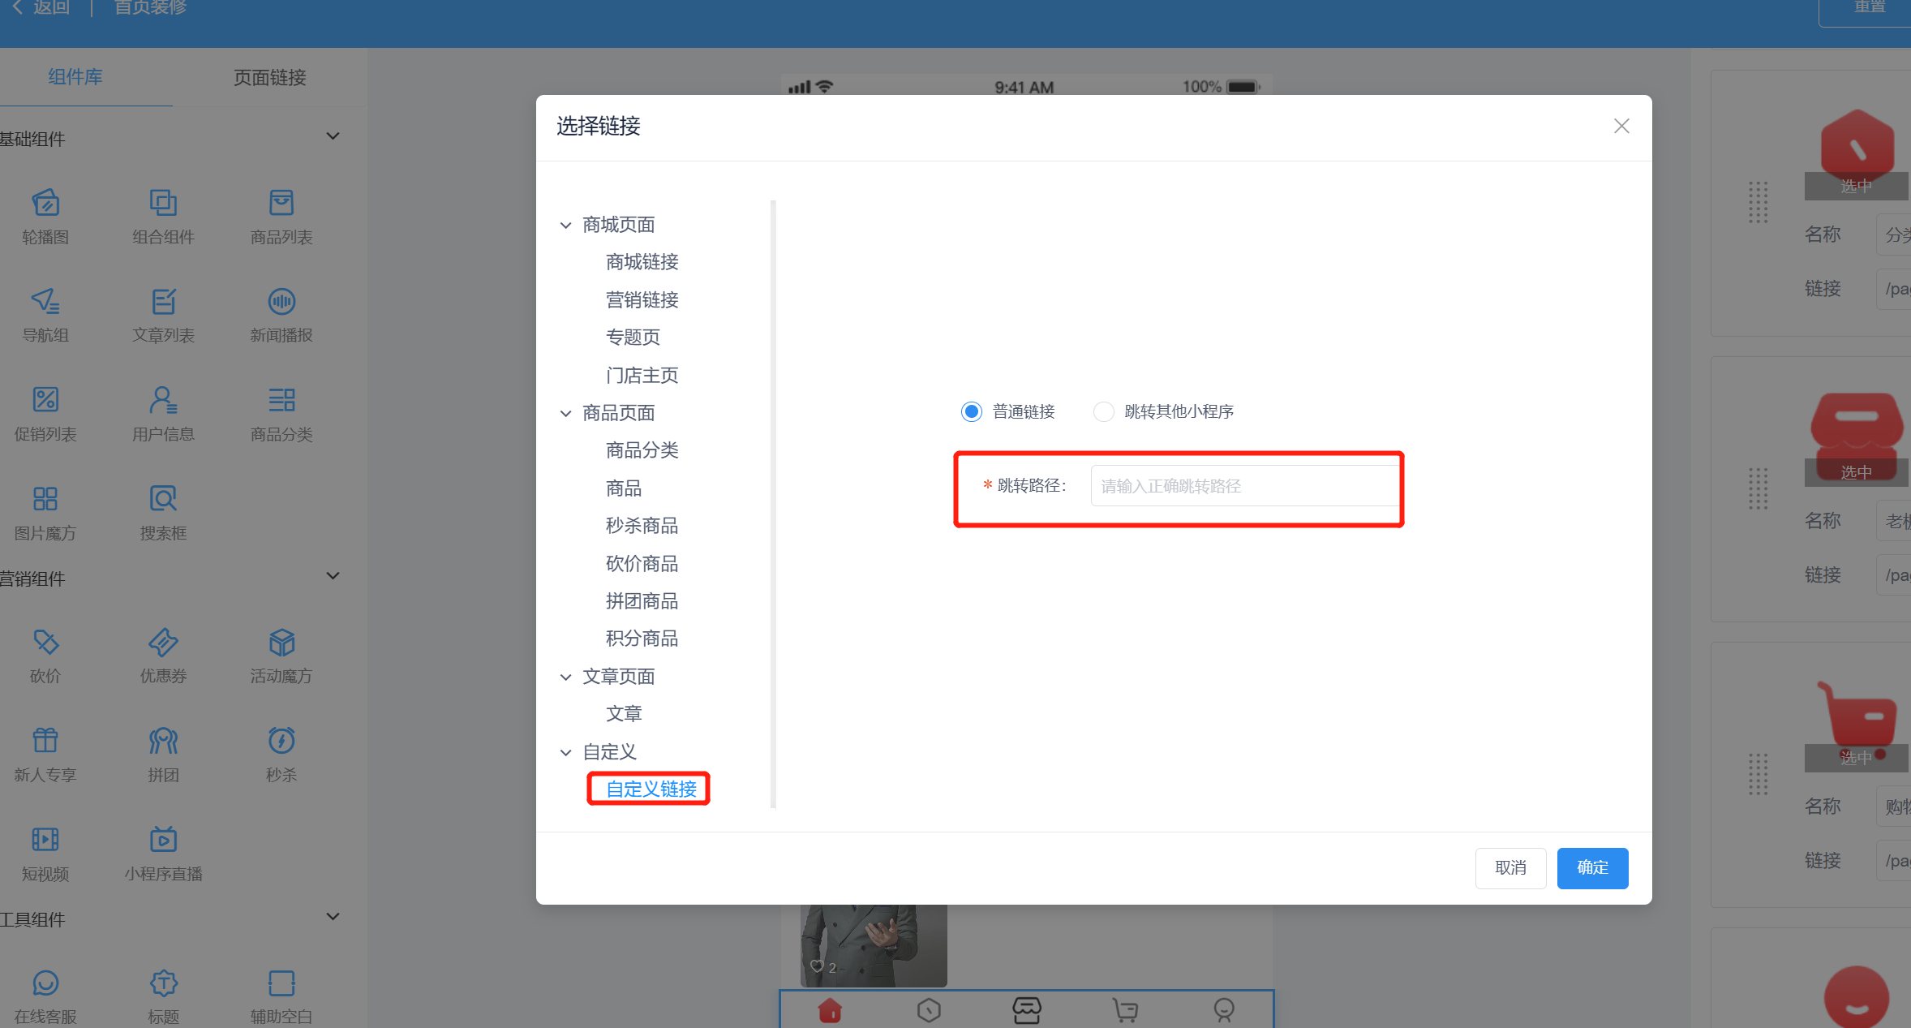
Task: Select the 促销列表 component icon
Action: 45,399
